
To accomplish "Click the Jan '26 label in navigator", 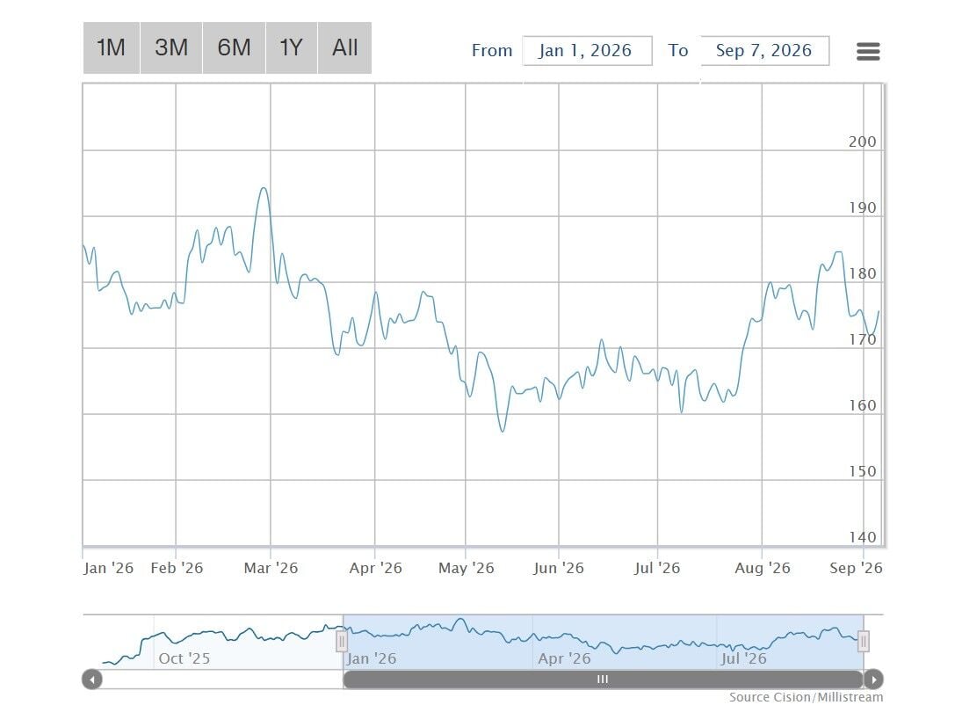I will click(372, 658).
